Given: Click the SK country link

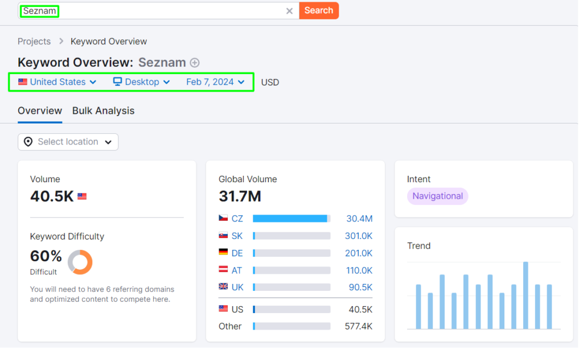Looking at the screenshot, I should tap(237, 236).
